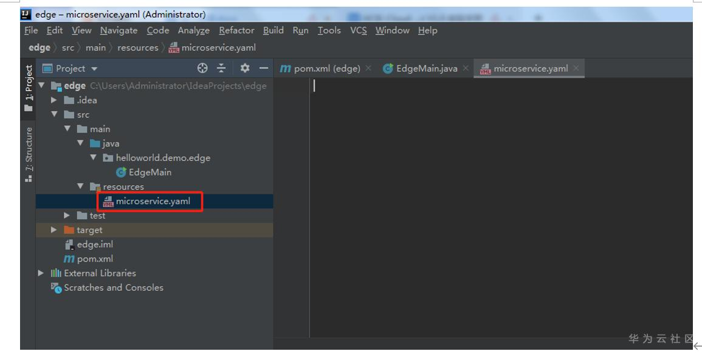Open the Tools menu
Viewport: 702px width, 354px height.
[329, 30]
